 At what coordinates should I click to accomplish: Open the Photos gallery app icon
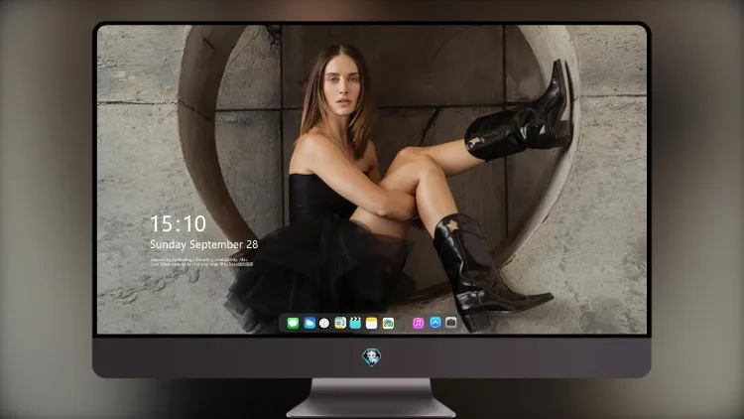(388, 324)
